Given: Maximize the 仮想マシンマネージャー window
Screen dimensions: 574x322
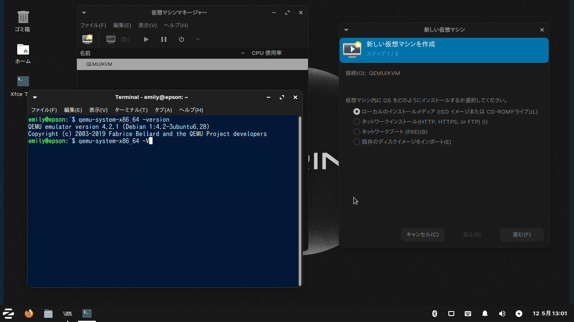Looking at the screenshot, I should [x=287, y=13].
